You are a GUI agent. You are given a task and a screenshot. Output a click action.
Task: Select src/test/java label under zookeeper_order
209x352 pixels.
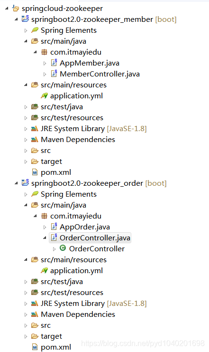pyautogui.click(x=62, y=282)
